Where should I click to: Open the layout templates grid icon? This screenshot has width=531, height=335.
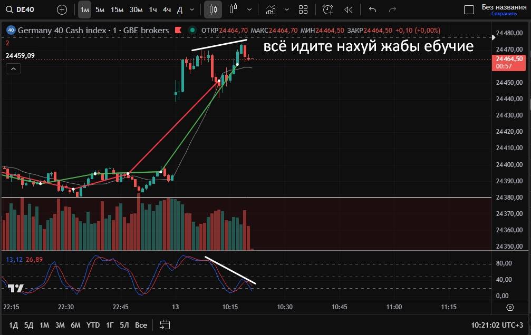tap(303, 9)
